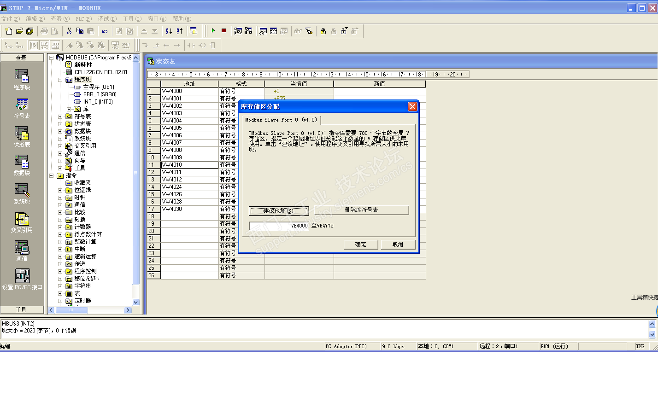Open the PLC(P) menu
This screenshot has height=402, width=658.
(x=84, y=19)
